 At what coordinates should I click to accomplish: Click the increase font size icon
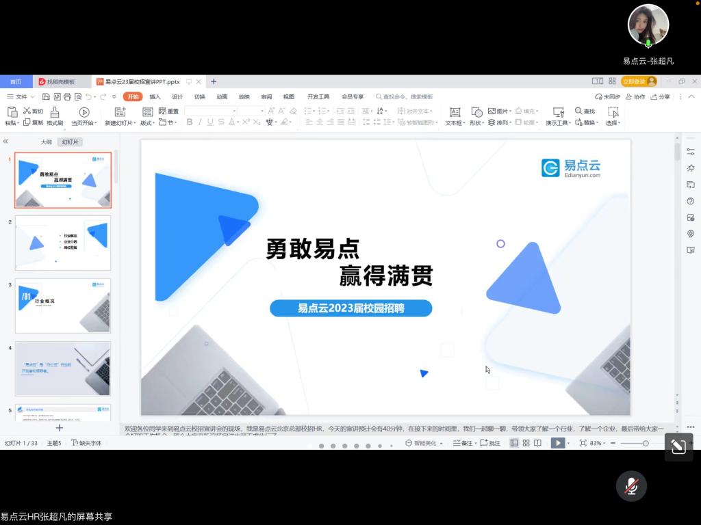tap(271, 111)
